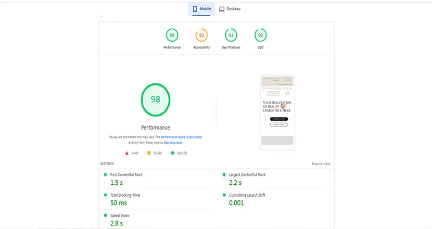
Task: Switch to the Mobile tab
Action: point(201,9)
